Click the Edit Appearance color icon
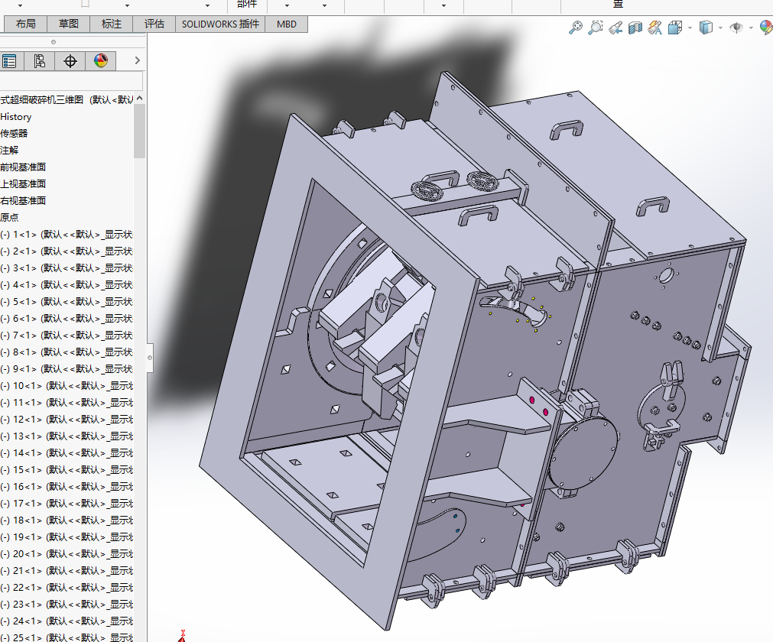This screenshot has height=642, width=773. pos(765,28)
